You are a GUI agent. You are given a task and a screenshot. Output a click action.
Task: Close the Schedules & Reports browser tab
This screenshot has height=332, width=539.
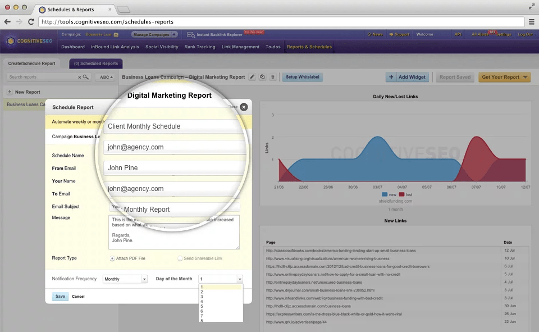109,10
